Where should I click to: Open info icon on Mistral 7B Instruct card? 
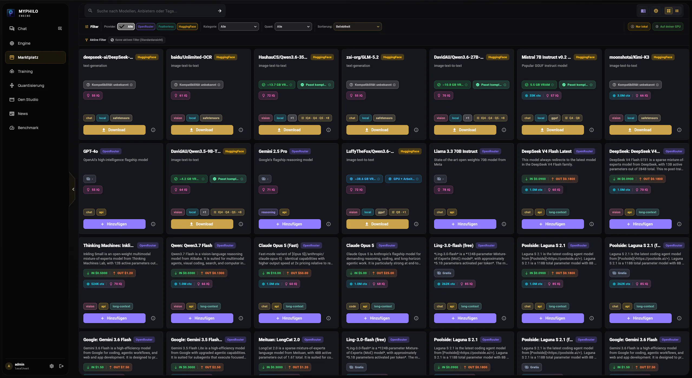592,130
